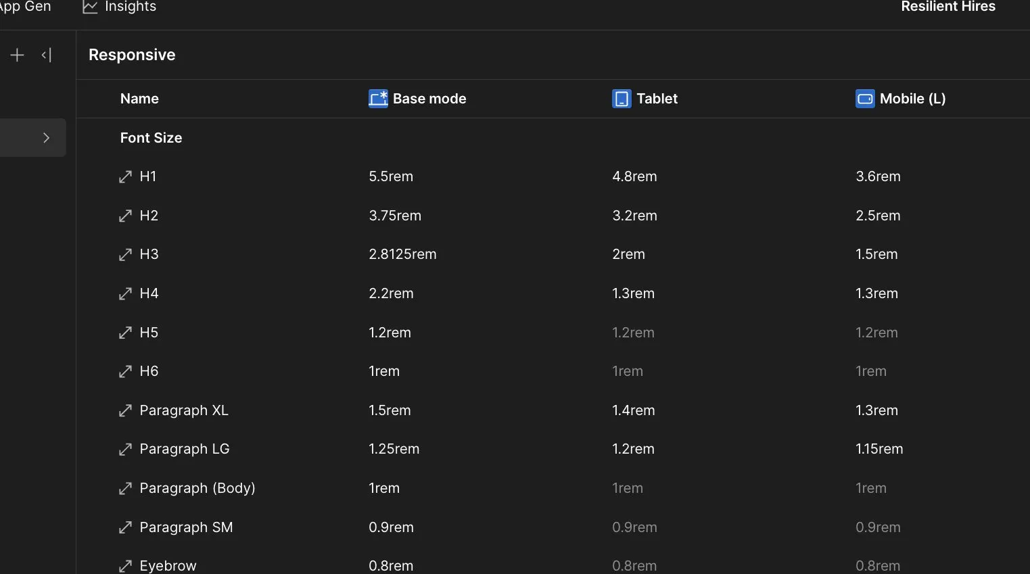This screenshot has width=1030, height=574.
Task: Edit H1 base mode value 5.5rem
Action: tap(391, 176)
